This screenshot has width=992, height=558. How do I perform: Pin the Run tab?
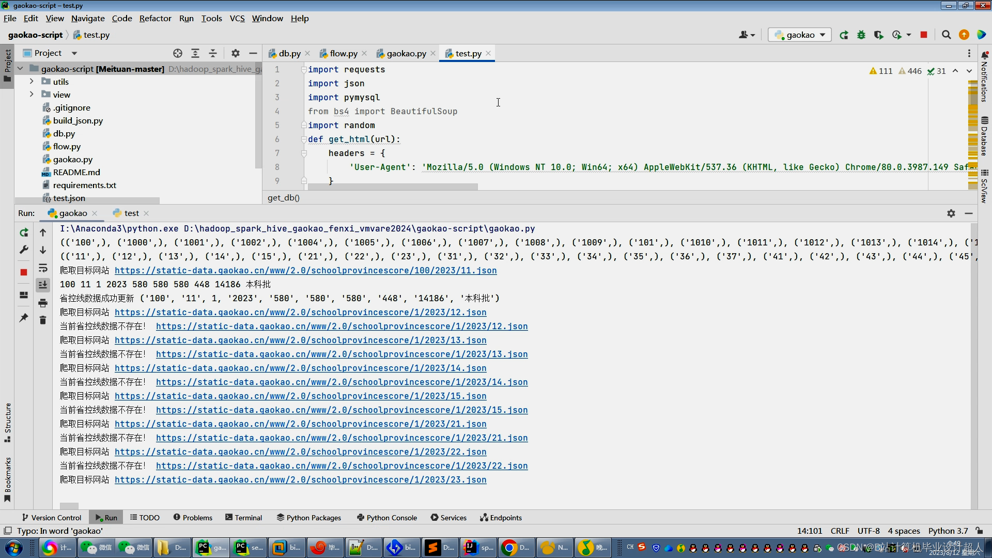(x=24, y=318)
